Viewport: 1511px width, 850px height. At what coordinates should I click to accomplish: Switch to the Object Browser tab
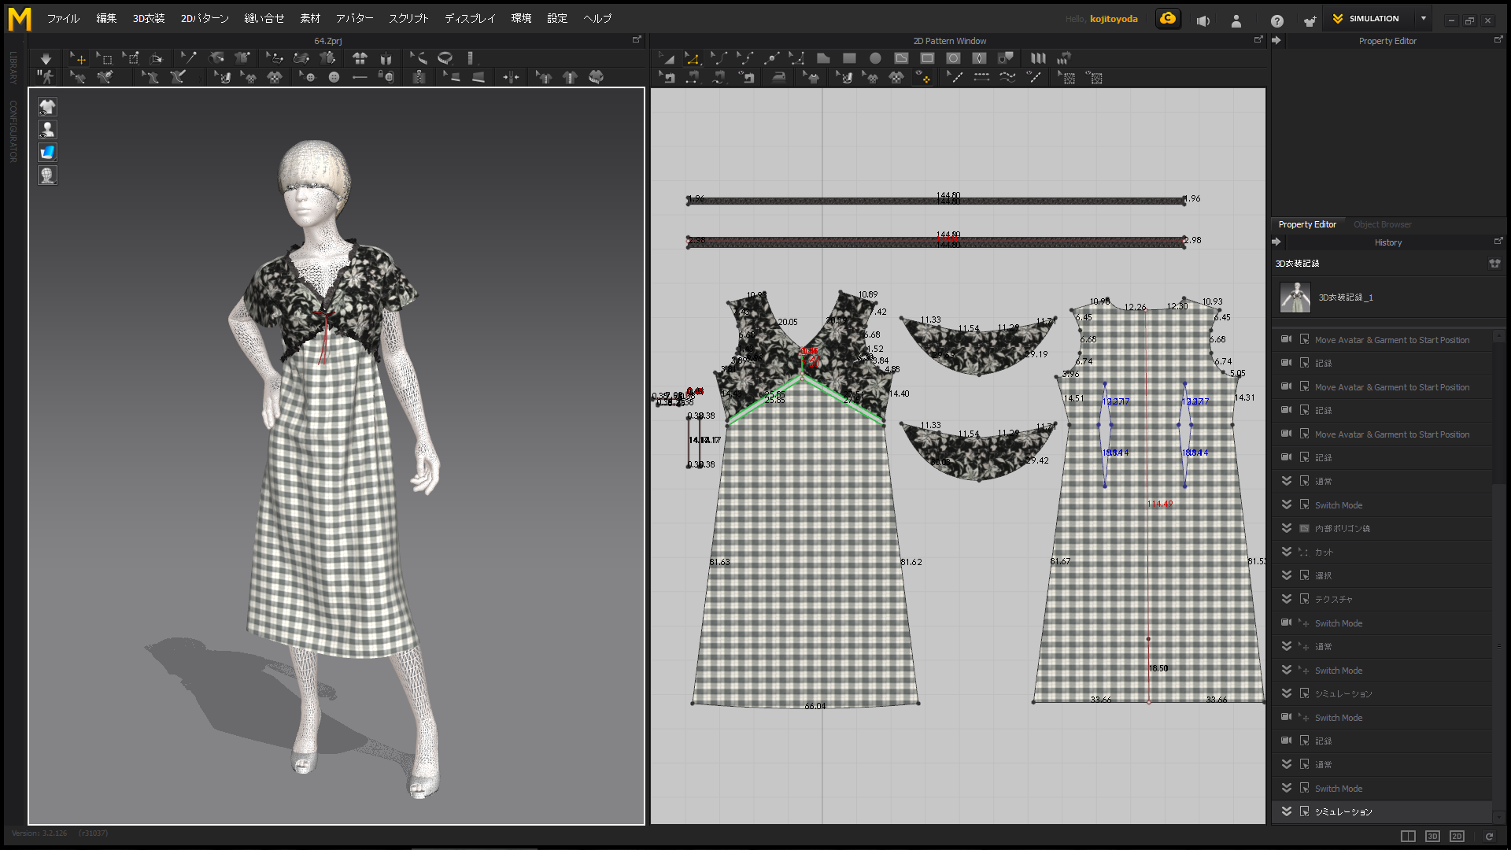point(1382,224)
